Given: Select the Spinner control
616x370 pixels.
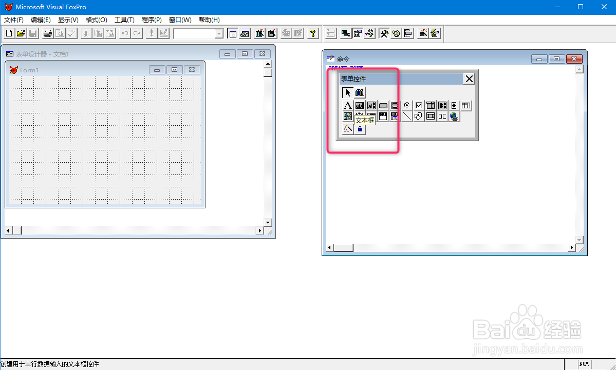Looking at the screenshot, I should point(454,105).
